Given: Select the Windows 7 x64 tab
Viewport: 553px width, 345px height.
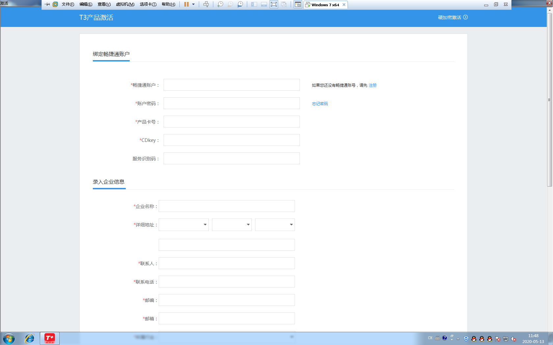Looking at the screenshot, I should coord(325,5).
